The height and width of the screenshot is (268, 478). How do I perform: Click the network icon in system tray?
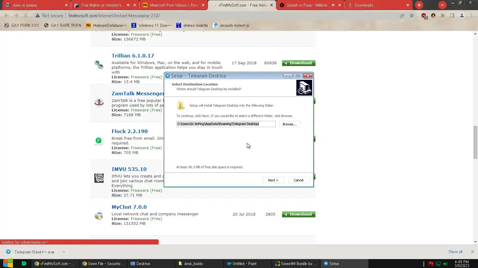[438, 264]
